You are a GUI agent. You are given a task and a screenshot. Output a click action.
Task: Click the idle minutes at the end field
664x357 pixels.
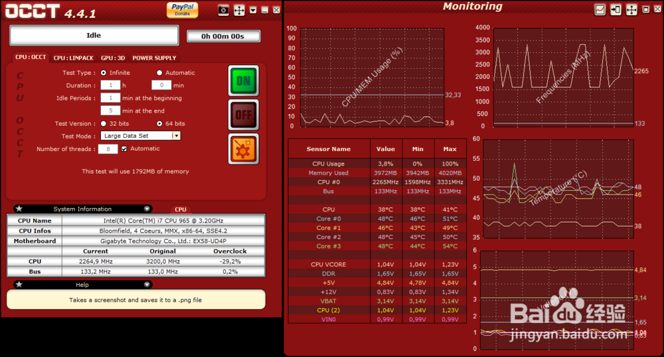tap(110, 110)
